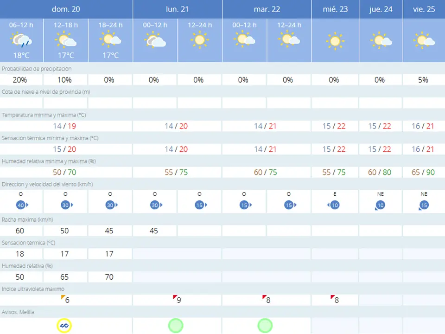Open the yellow coastal warning icon for dom. 20

click(64, 326)
